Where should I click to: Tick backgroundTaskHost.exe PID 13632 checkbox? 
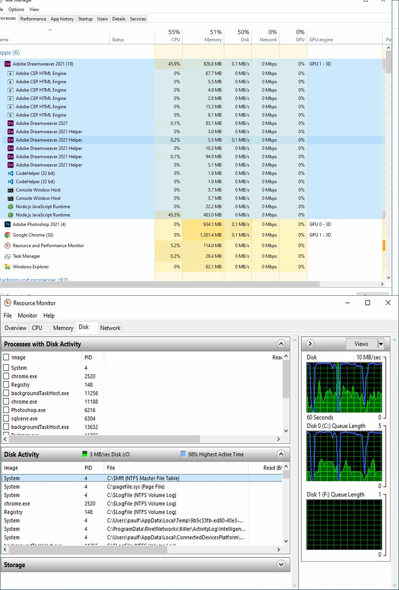(6, 427)
